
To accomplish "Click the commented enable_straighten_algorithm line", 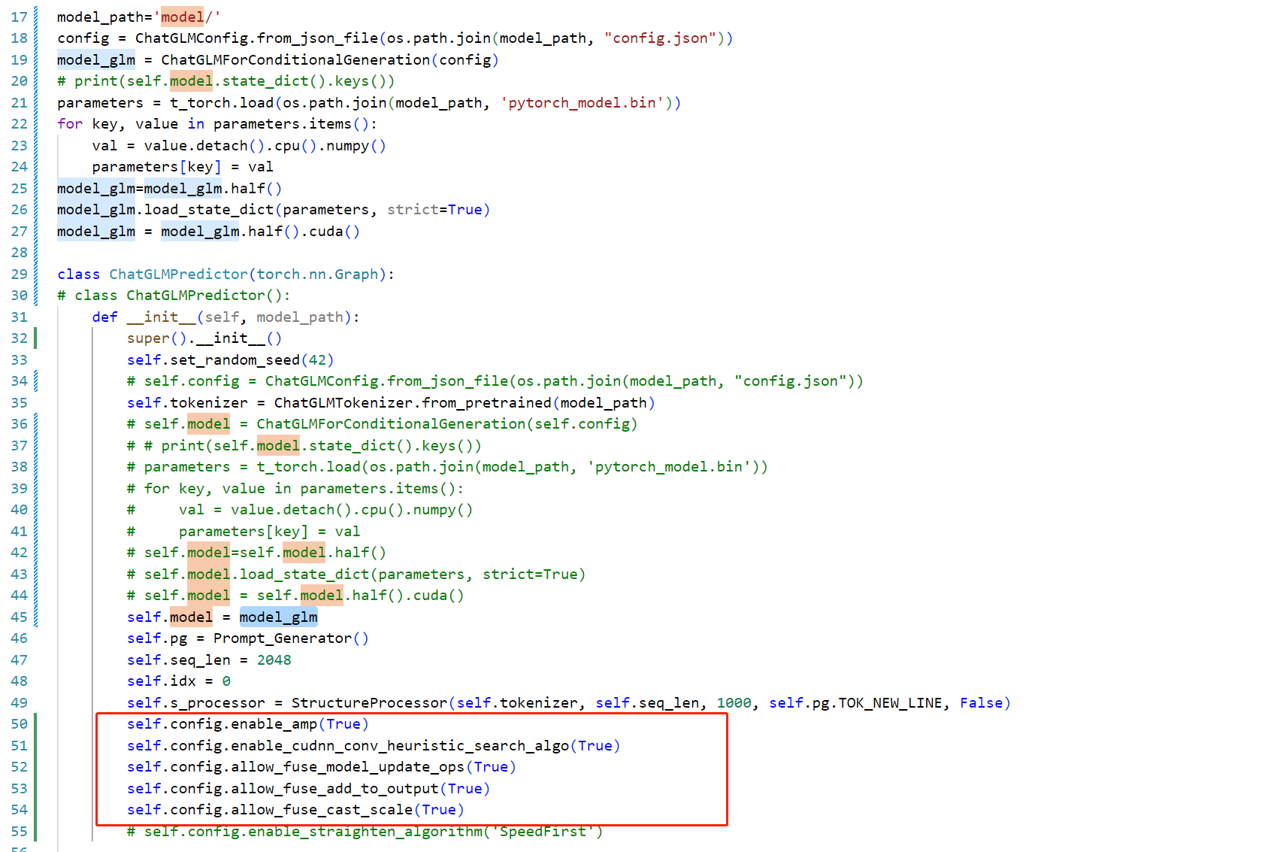I will [361, 831].
